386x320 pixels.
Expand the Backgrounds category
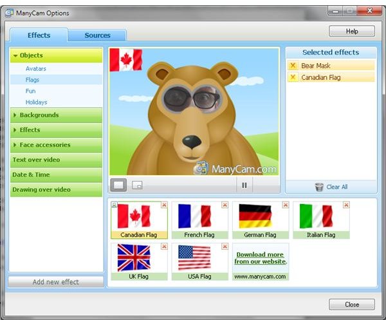click(56, 115)
